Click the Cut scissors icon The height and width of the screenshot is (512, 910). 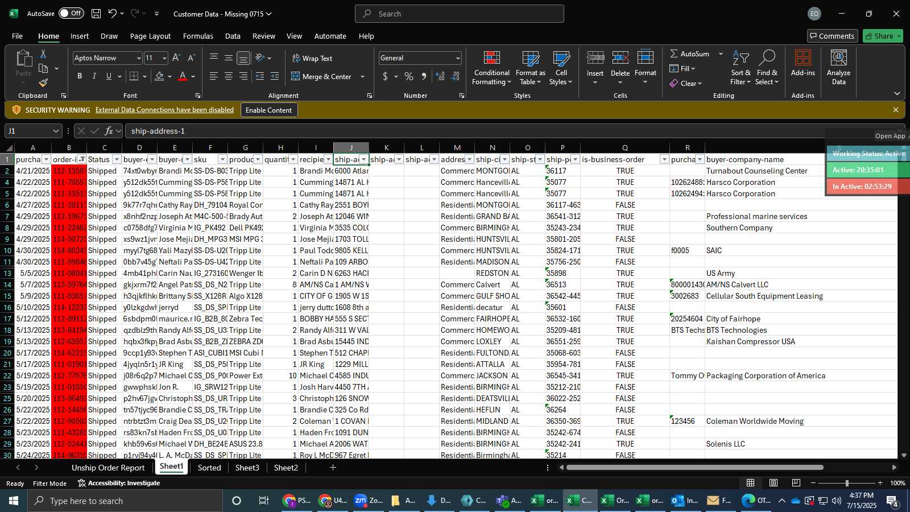click(x=43, y=53)
